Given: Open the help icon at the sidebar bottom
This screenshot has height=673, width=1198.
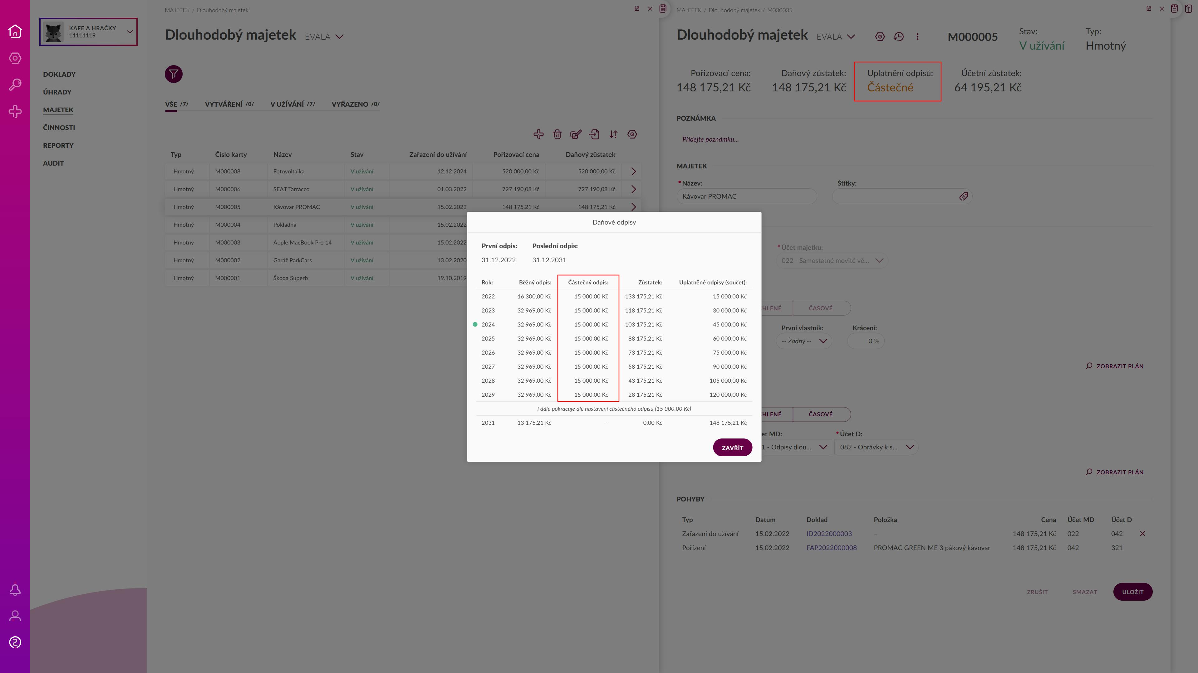Looking at the screenshot, I should point(15,642).
